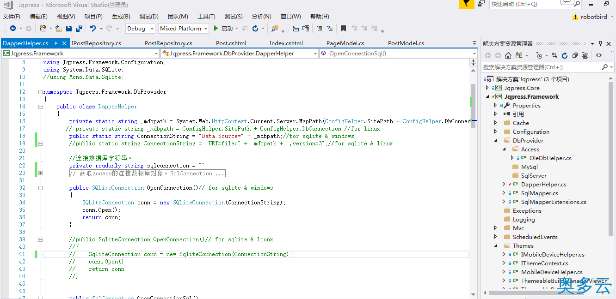Viewport: 616px width, 299px height.
Task: Open the 帮助(H) menu
Action: 320,17
